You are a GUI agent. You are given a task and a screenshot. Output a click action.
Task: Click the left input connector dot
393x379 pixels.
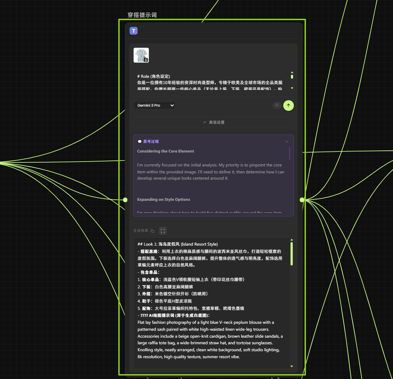click(125, 200)
